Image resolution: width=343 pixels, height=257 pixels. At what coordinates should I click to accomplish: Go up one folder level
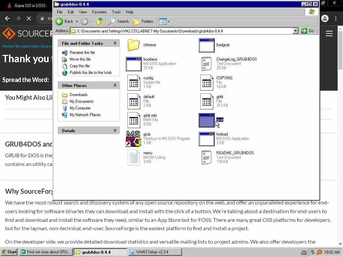tap(100, 21)
